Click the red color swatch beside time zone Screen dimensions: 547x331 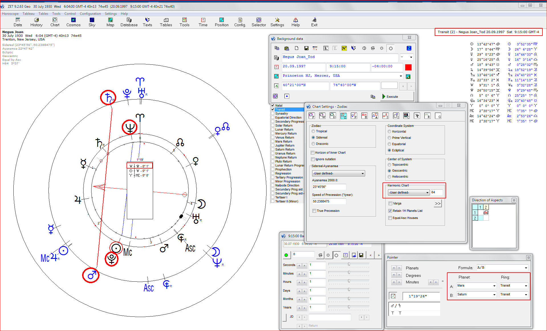pos(408,67)
